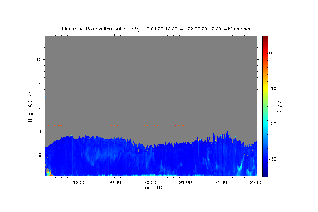Click the 20:00 time tick label
The height and width of the screenshot is (212, 318).
pyautogui.click(x=115, y=182)
